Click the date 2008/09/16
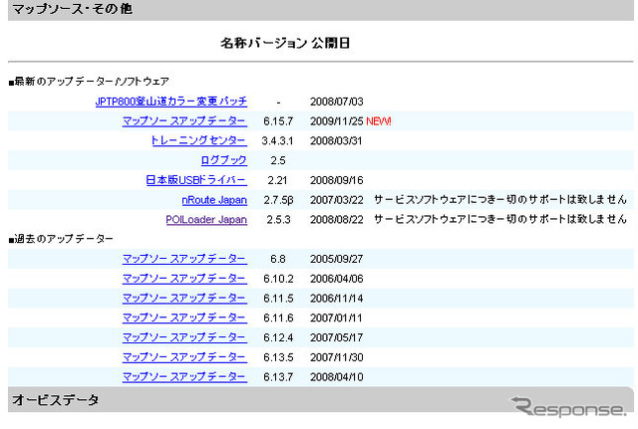Screen dimensions: 638x429 (337, 180)
